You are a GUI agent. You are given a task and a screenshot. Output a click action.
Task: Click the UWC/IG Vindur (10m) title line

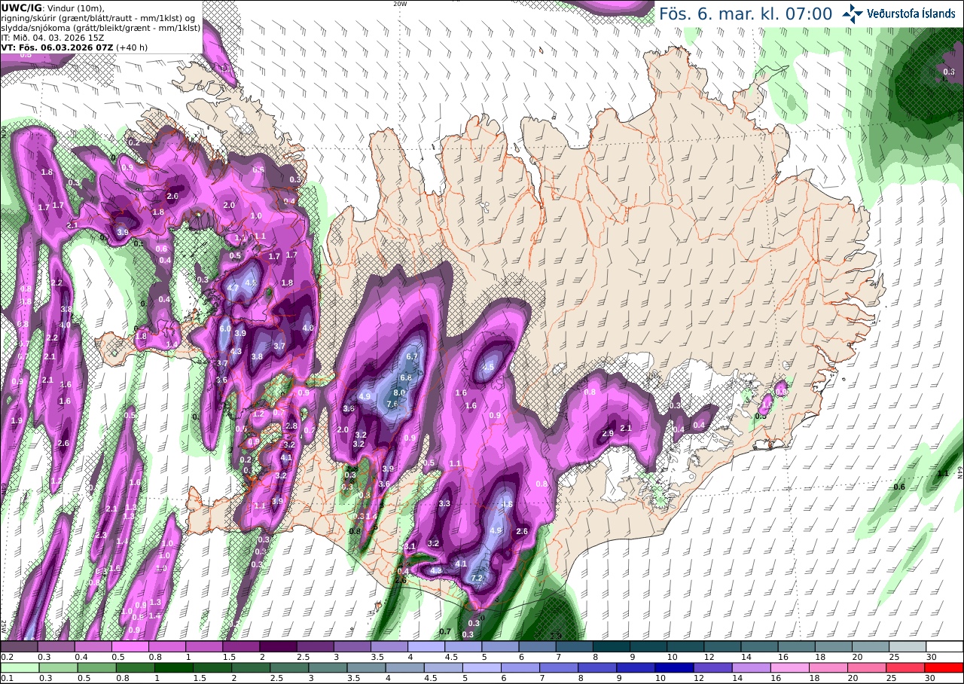(x=53, y=8)
